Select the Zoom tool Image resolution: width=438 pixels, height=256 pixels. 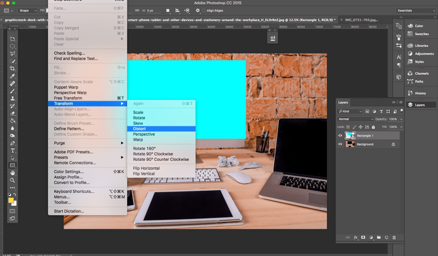[13, 180]
